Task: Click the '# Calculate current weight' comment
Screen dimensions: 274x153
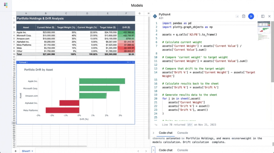Action: [x=182, y=42]
